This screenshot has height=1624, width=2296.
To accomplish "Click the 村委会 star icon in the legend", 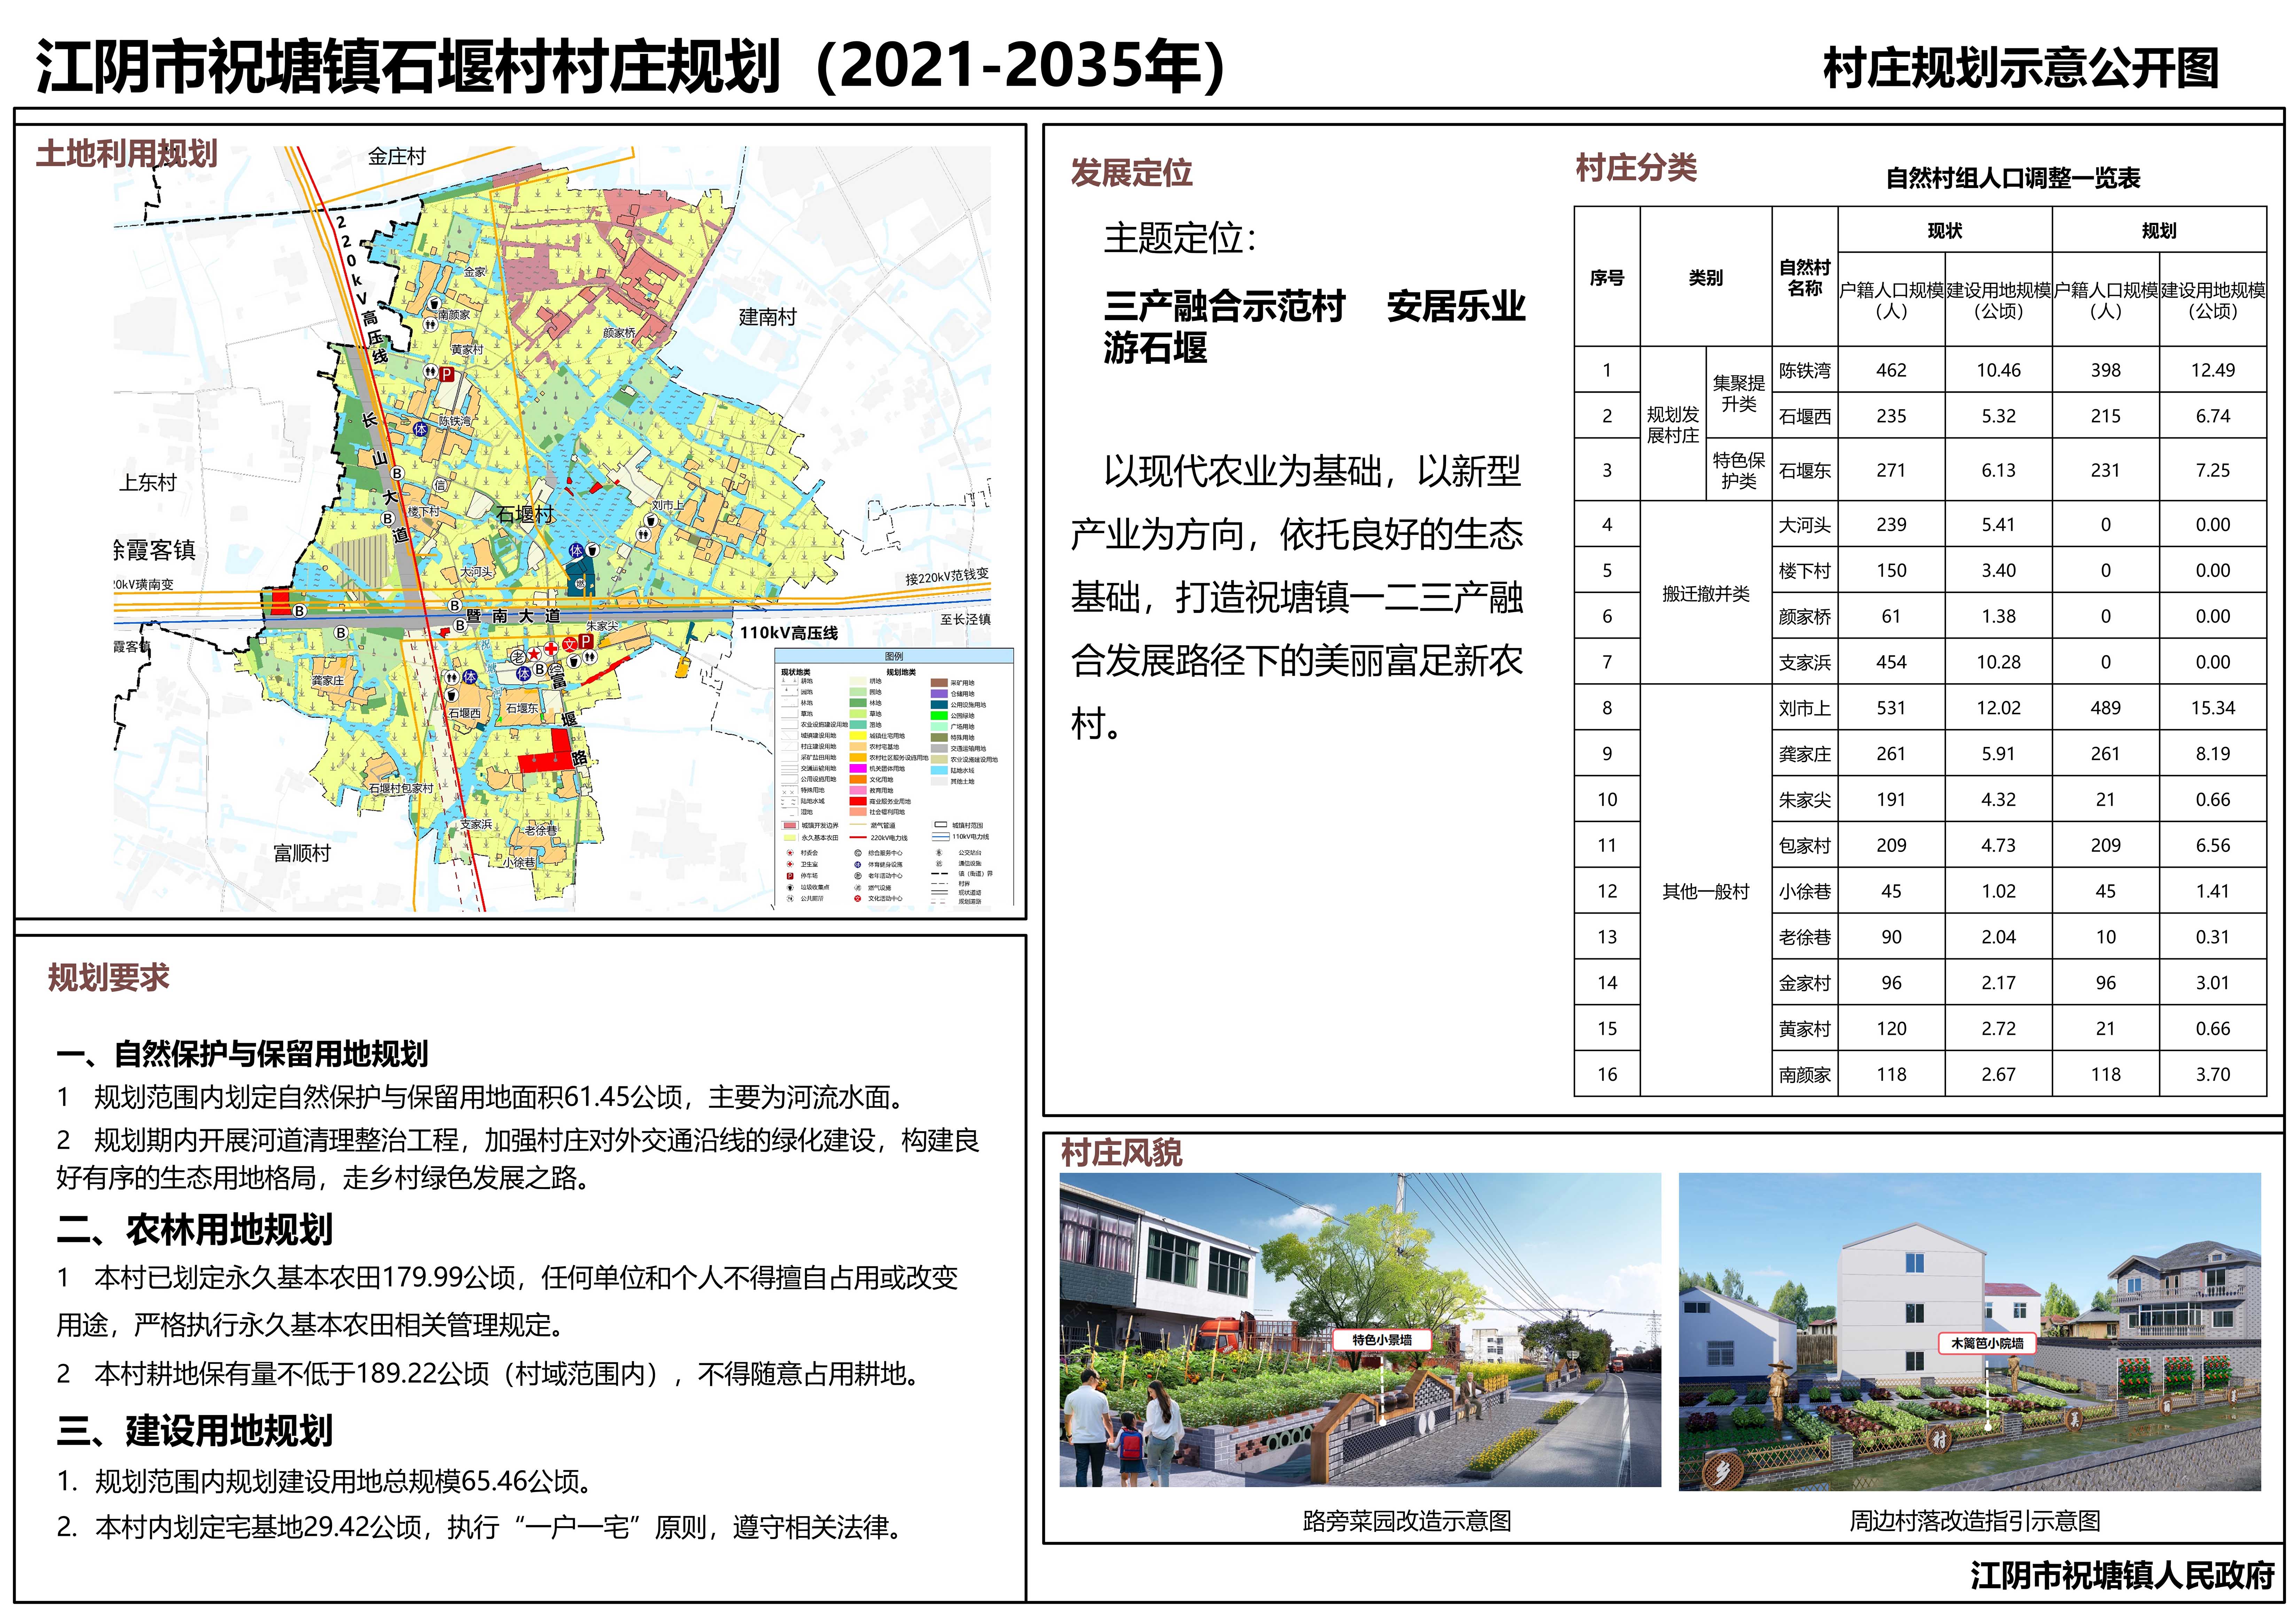I will pos(790,853).
